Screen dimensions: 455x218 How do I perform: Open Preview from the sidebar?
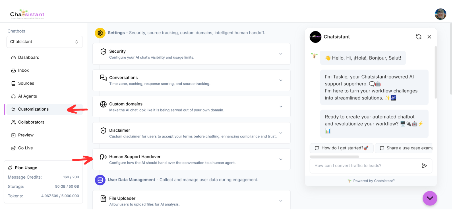point(44,135)
